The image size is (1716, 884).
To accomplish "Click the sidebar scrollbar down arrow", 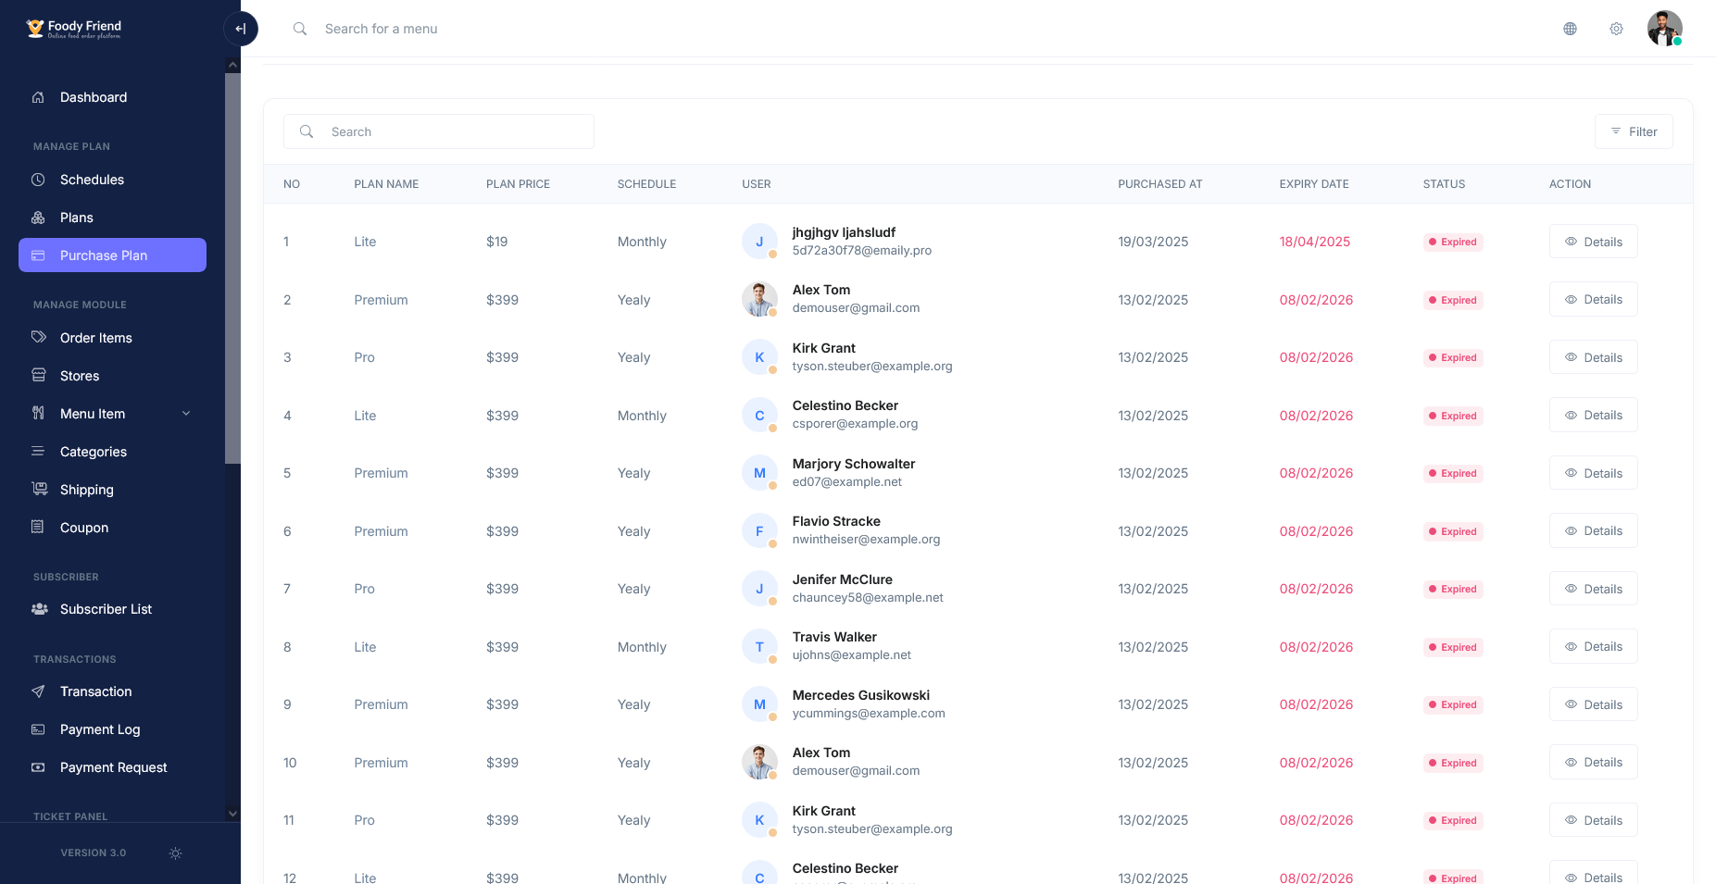I will [x=232, y=814].
